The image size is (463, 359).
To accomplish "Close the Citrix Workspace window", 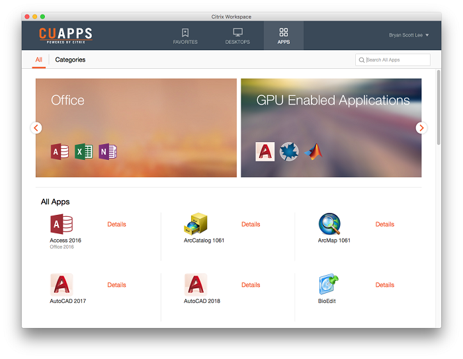I will 27,17.
